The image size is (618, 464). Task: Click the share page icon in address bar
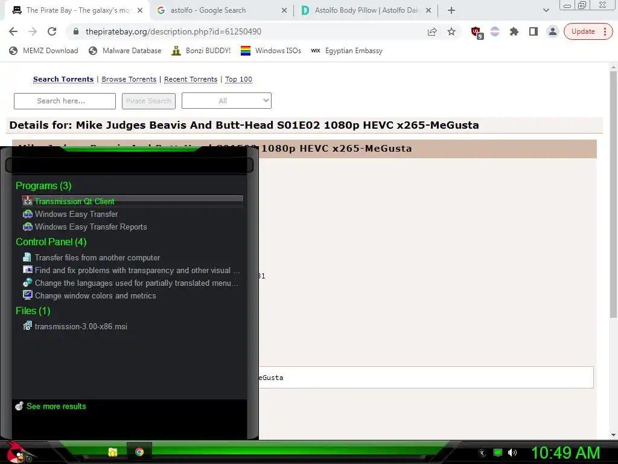432,31
